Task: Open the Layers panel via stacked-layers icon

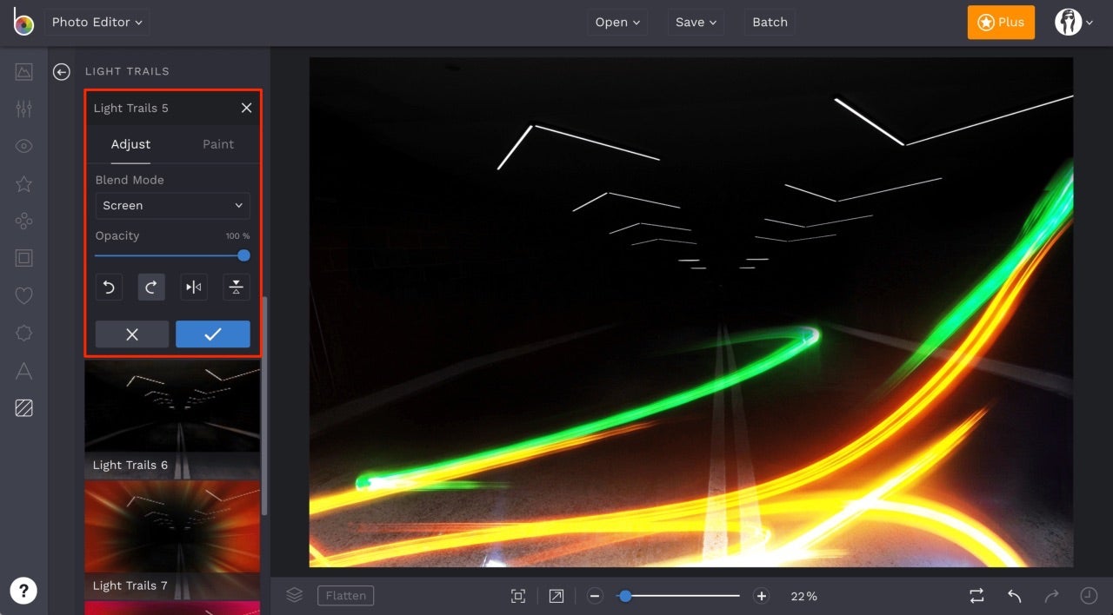Action: tap(294, 595)
